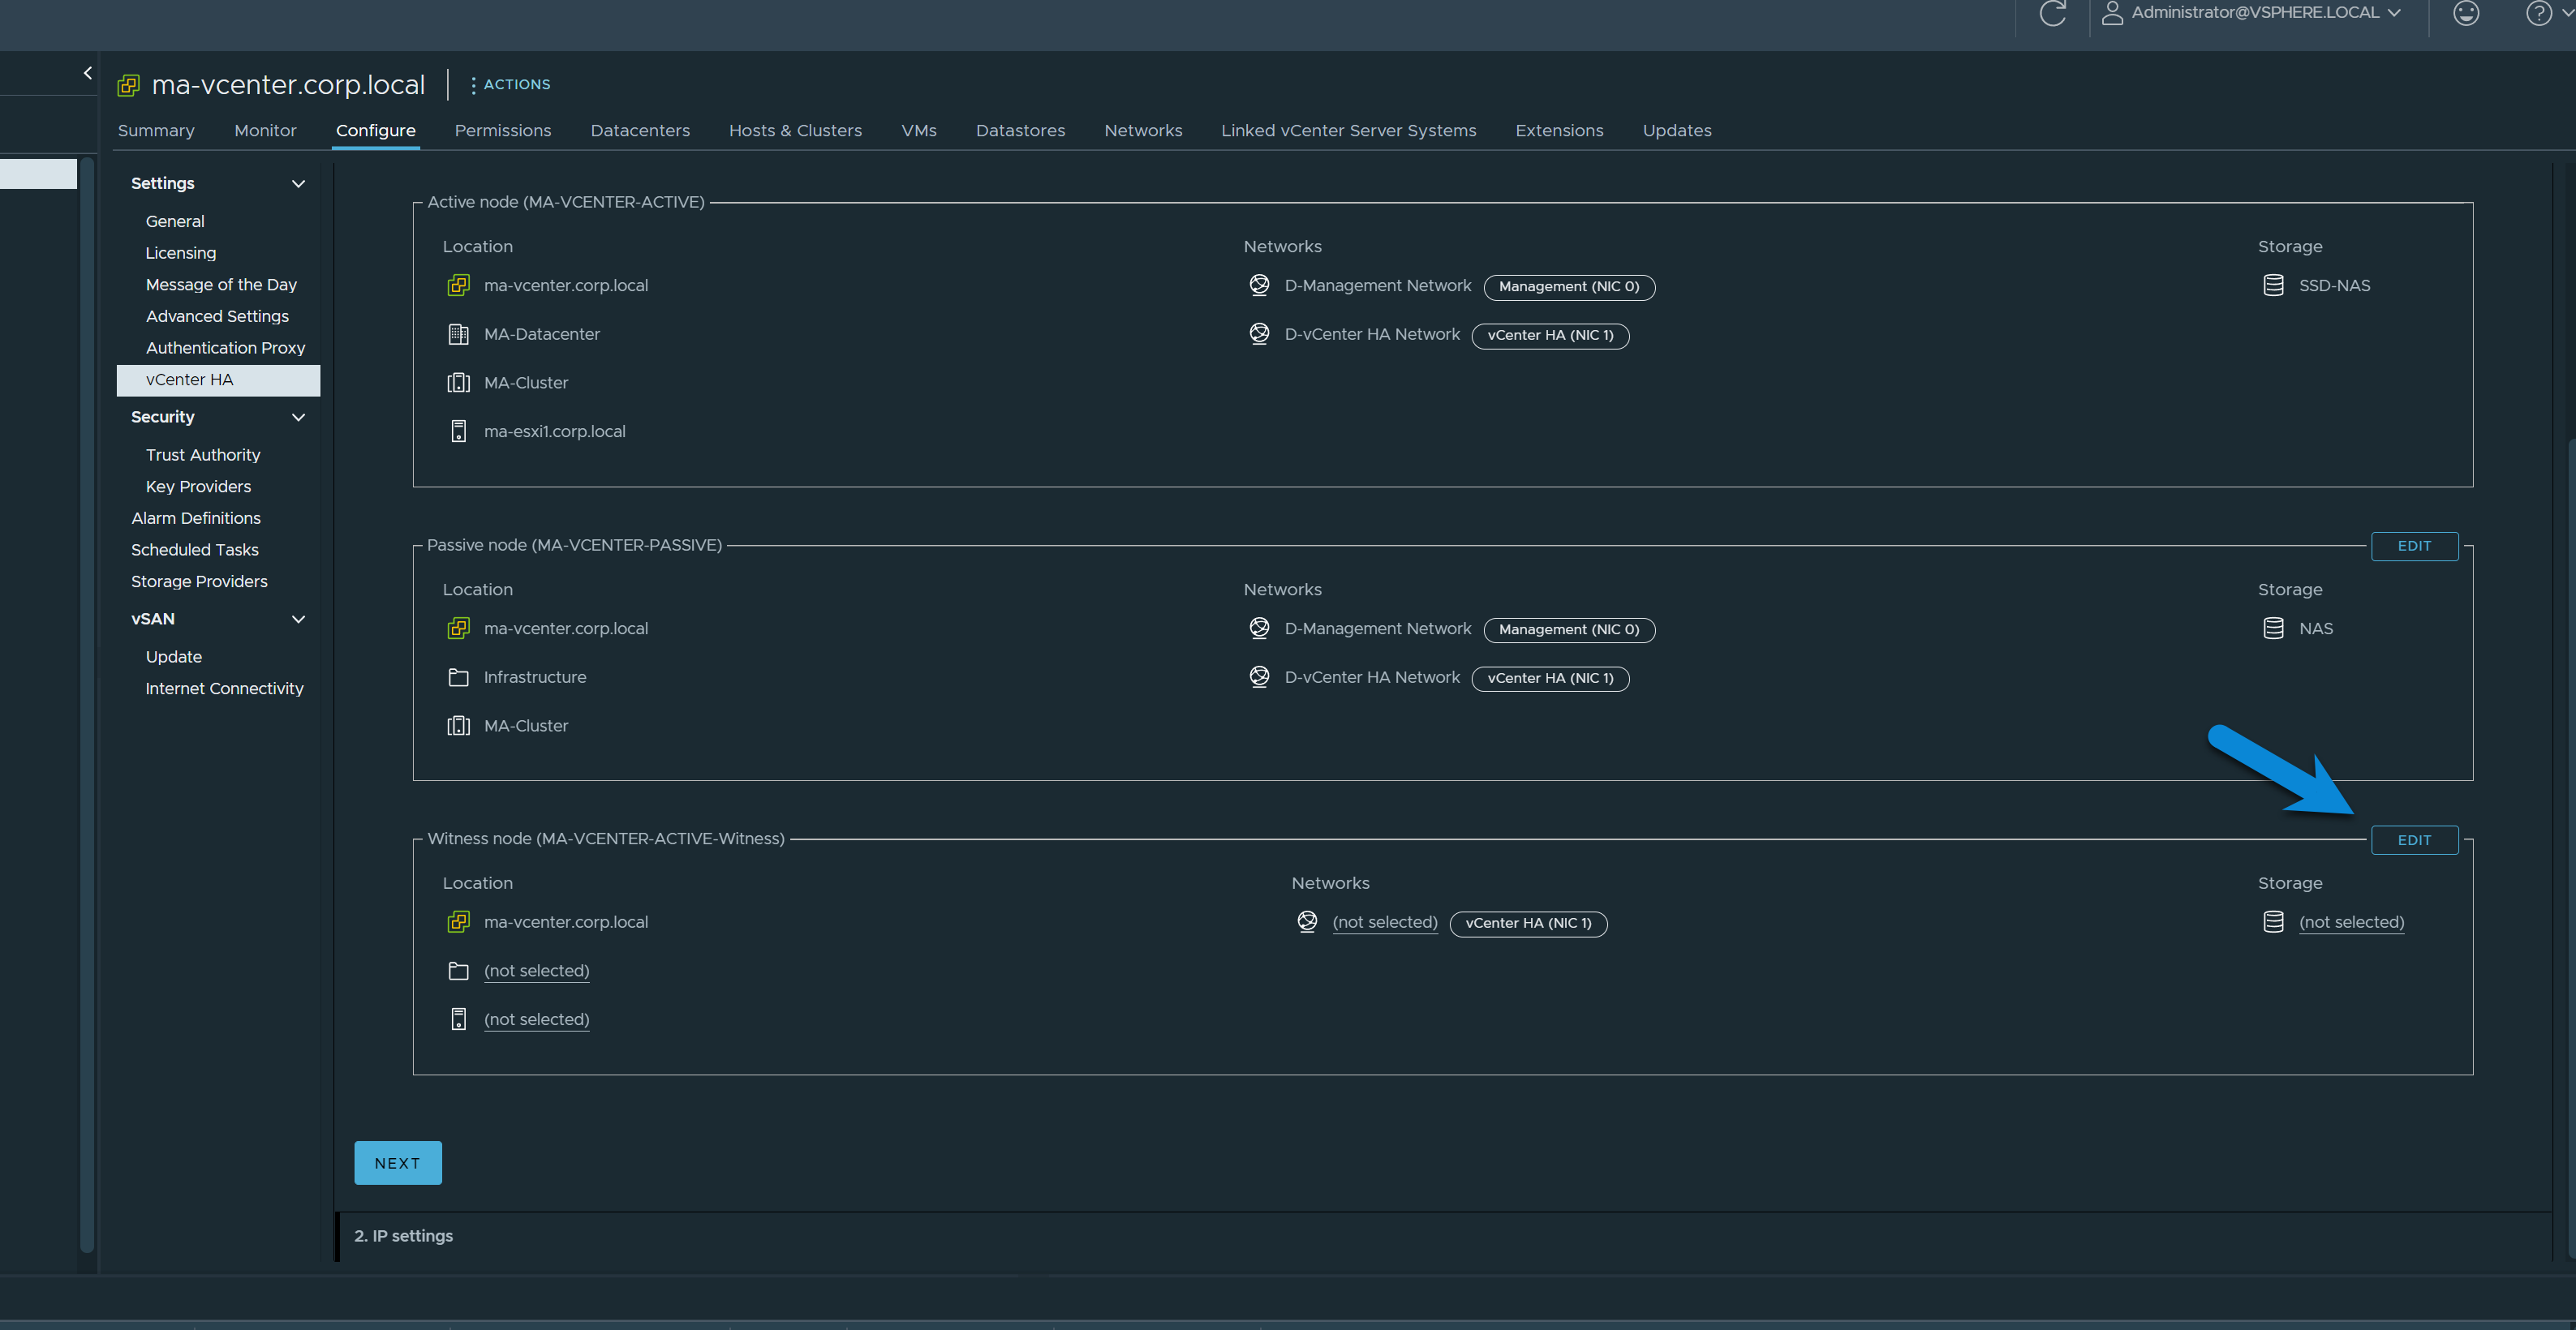
Task: Switch to the Summary tab
Action: [x=156, y=131]
